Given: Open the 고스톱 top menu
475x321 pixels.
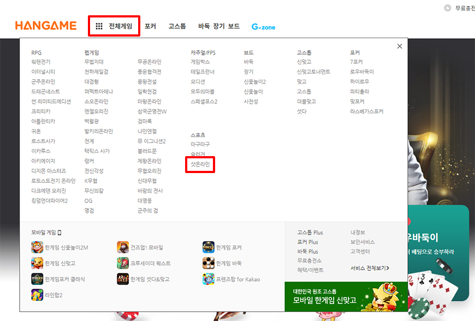Looking at the screenshot, I should (177, 26).
